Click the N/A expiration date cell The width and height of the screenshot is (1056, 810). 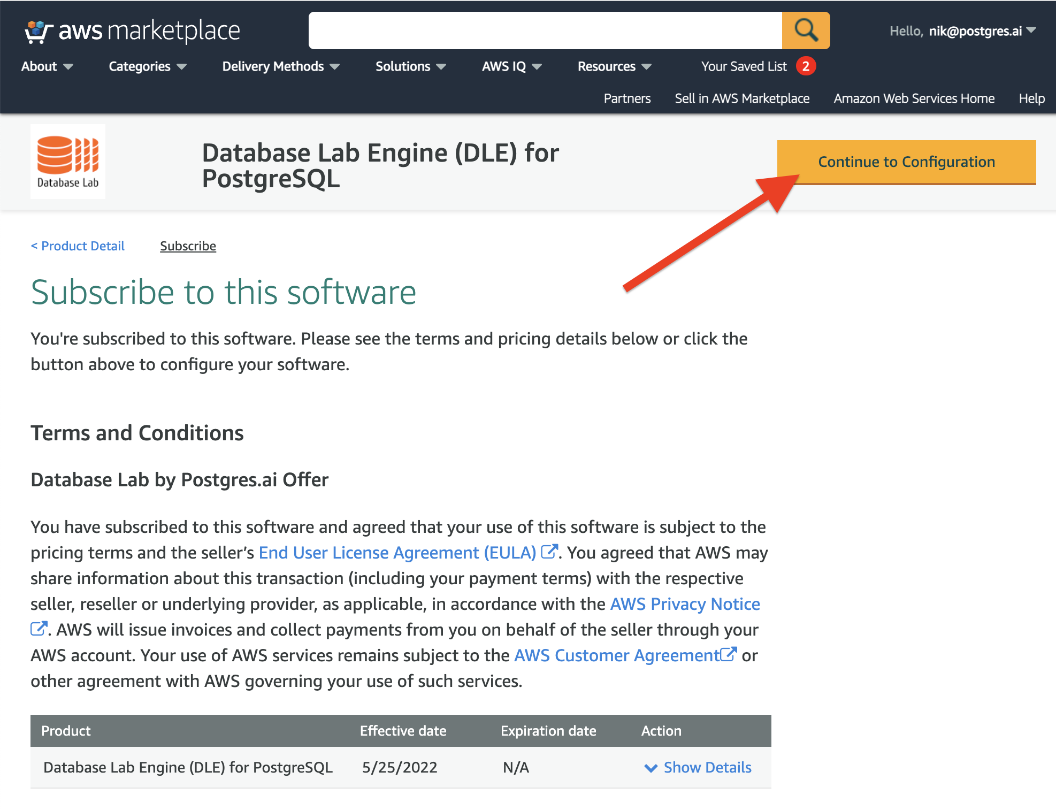(516, 767)
